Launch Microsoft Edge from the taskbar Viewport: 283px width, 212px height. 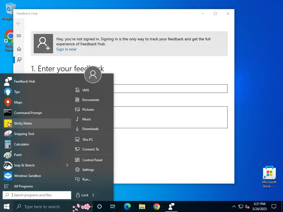tap(127, 206)
